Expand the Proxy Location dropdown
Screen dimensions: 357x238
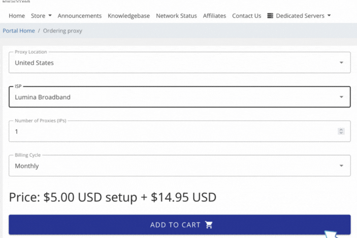coord(341,63)
